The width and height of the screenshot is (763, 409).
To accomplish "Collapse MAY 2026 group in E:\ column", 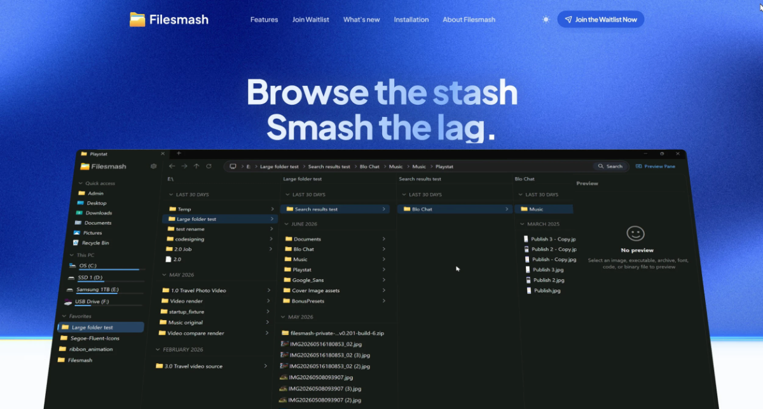I will click(x=165, y=275).
